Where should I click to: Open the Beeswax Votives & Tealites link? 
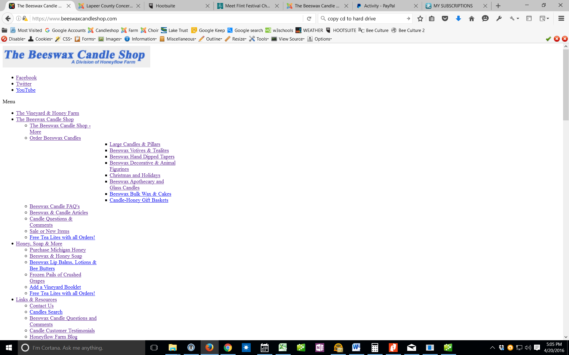tap(139, 150)
